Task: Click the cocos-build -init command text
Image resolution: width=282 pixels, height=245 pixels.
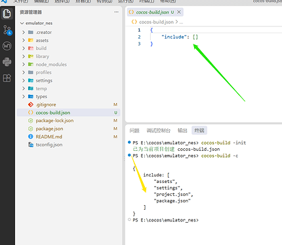Action: coord(224,143)
